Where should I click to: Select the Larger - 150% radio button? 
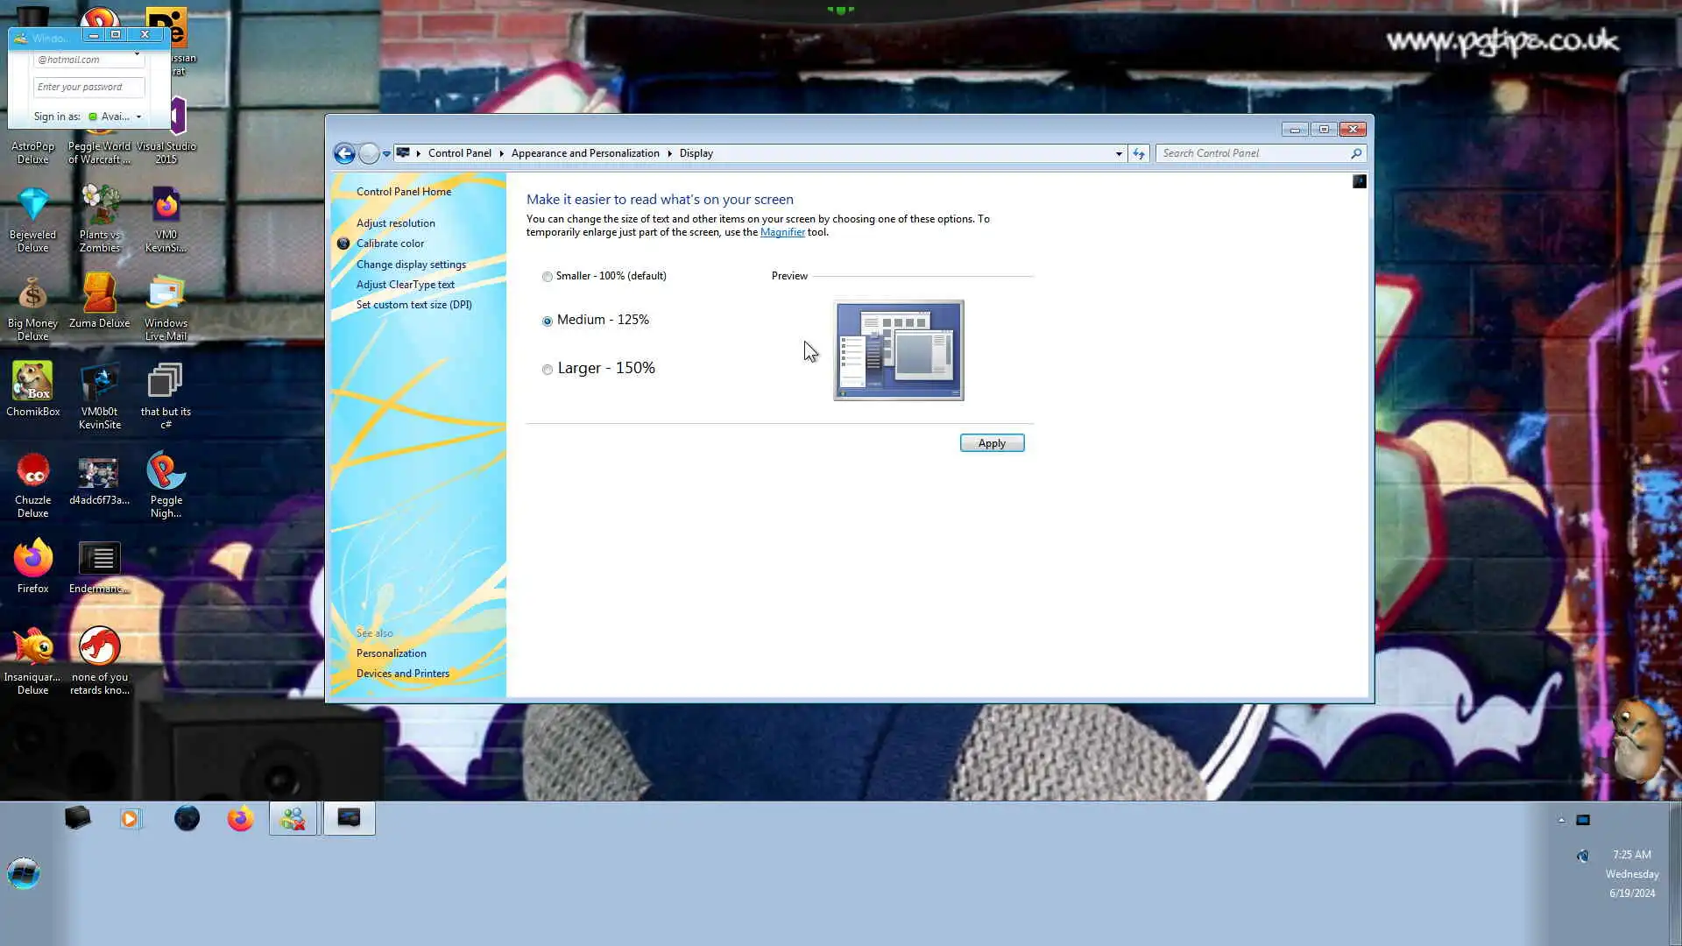(548, 370)
